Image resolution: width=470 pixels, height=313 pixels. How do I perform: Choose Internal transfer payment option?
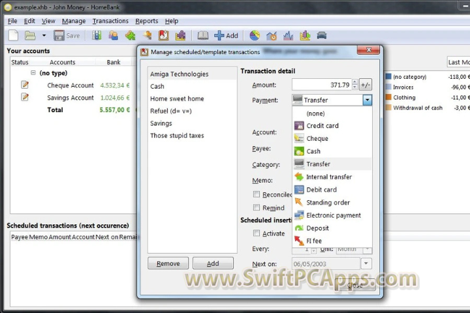(332, 177)
